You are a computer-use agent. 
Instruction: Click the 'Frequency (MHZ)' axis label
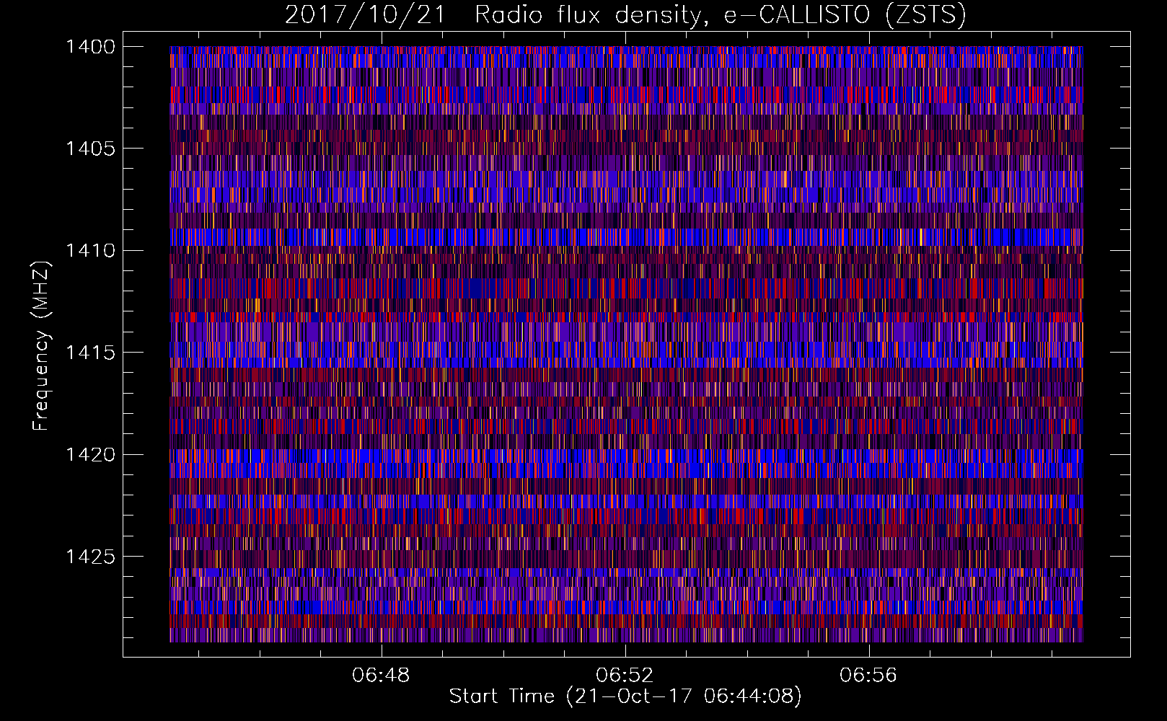(41, 346)
